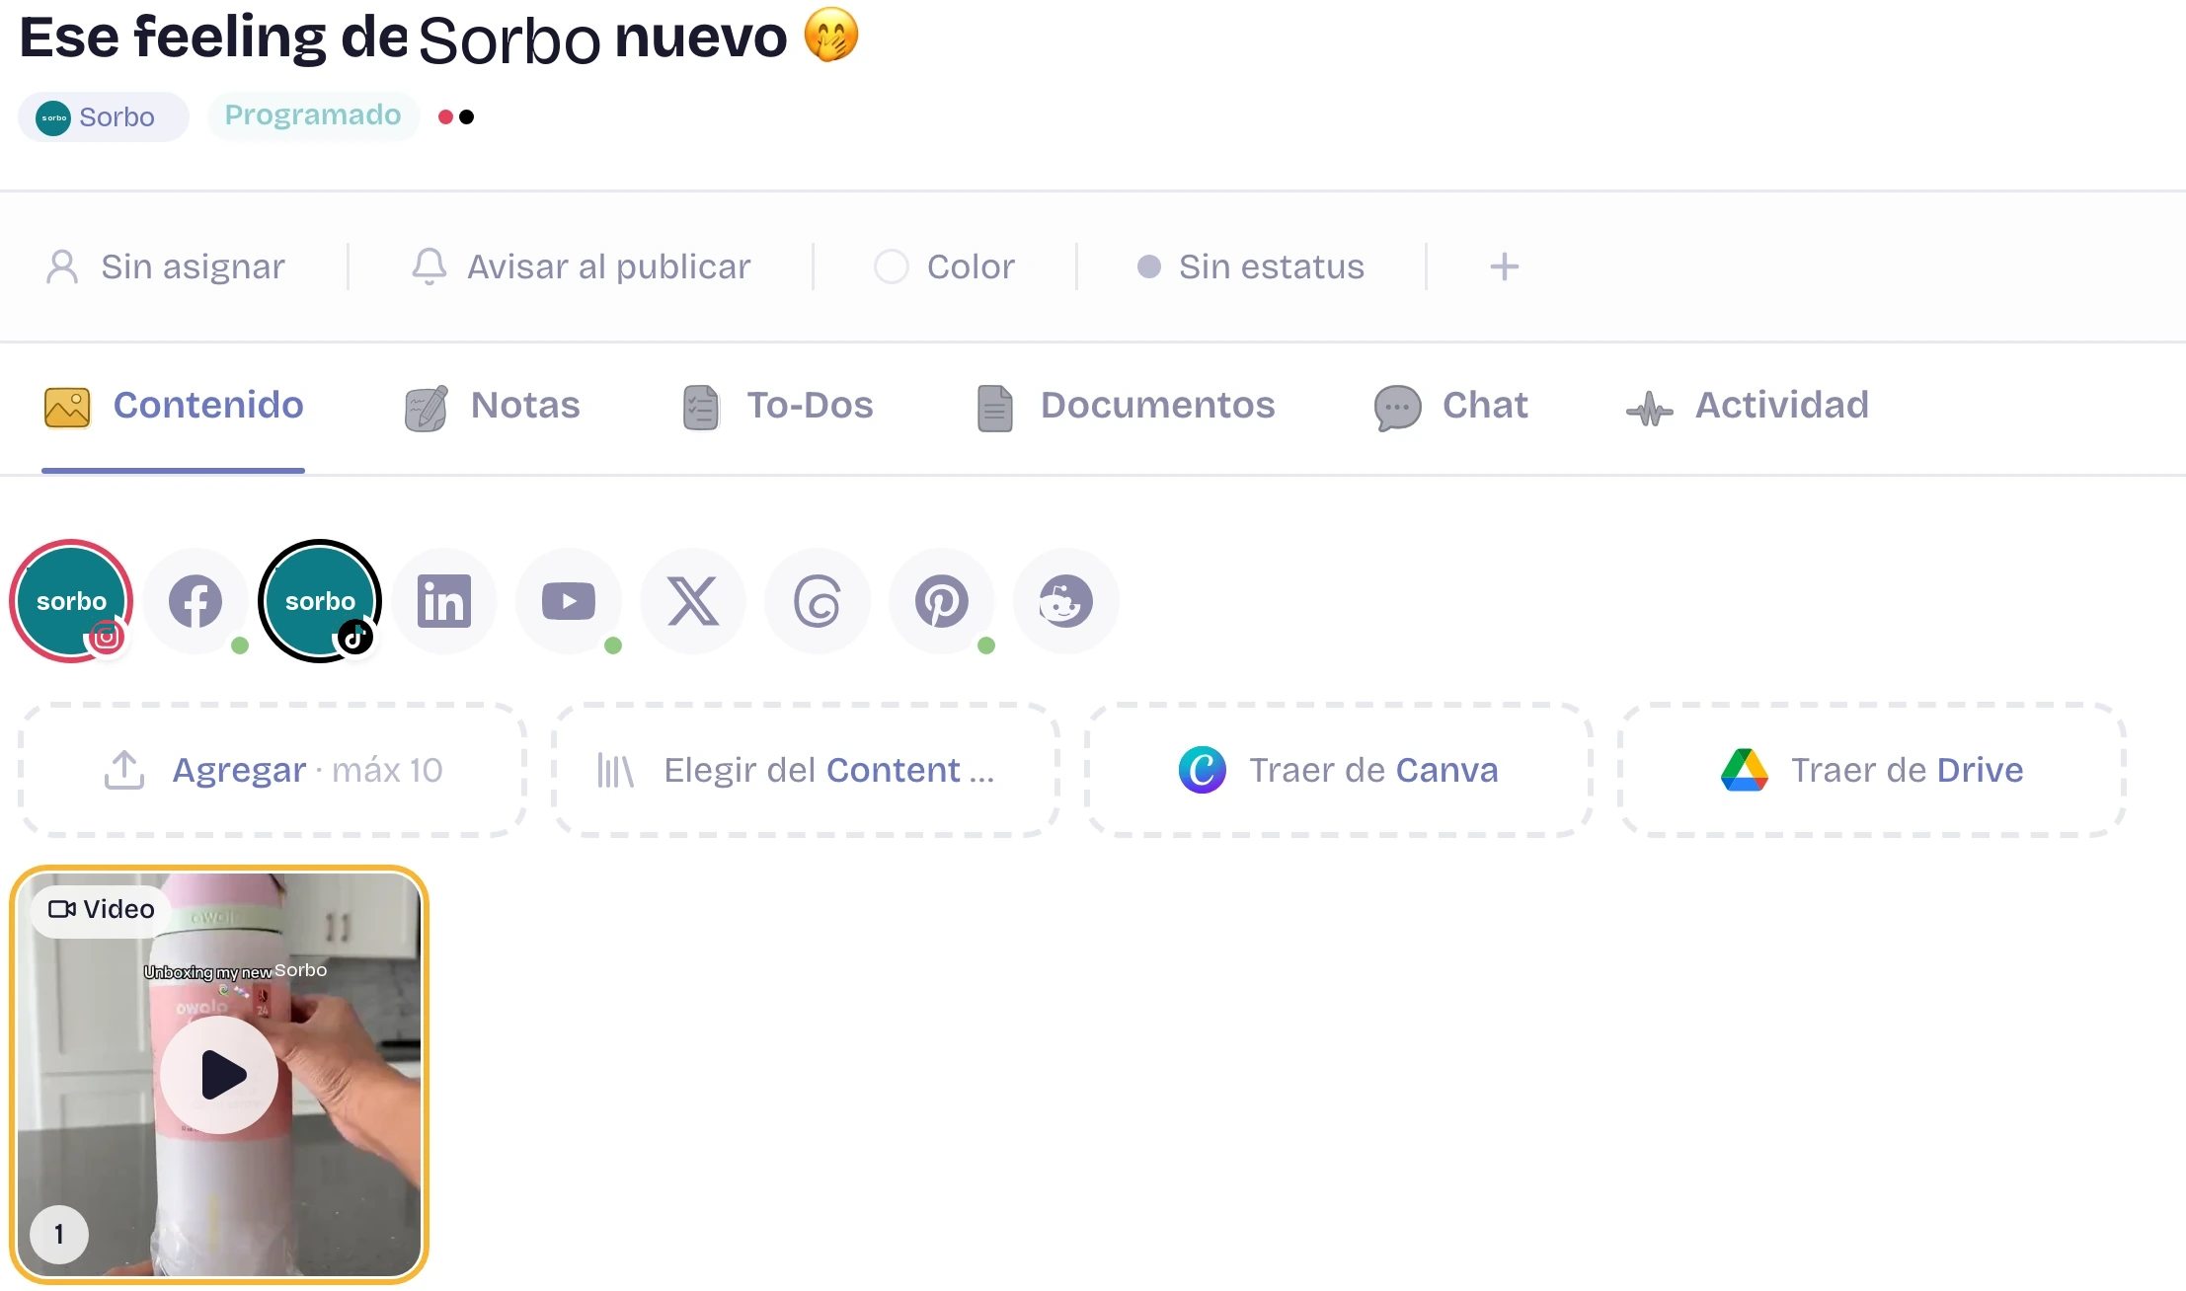Enable the X (Twitter) channel icon
2186x1291 pixels.
coord(693,601)
